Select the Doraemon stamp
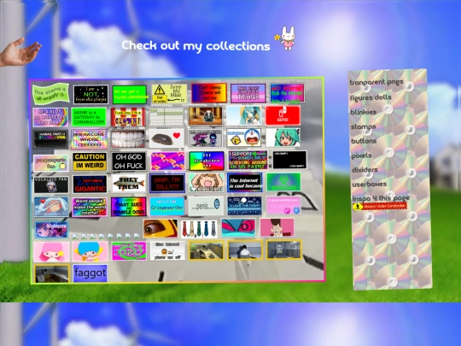Image resolution: width=461 pixels, height=346 pixels. click(244, 138)
